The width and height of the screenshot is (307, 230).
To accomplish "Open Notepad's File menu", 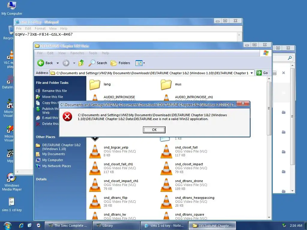I will [19, 28].
